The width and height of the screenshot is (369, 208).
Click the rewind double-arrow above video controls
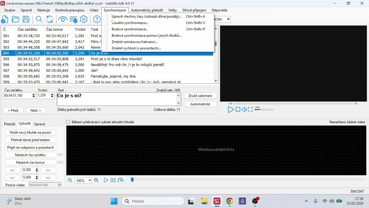pos(230,103)
